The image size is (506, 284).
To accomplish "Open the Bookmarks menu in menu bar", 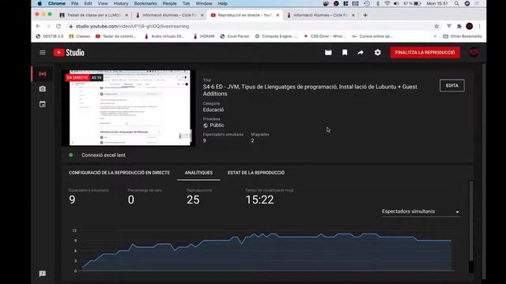I will 145,3.
